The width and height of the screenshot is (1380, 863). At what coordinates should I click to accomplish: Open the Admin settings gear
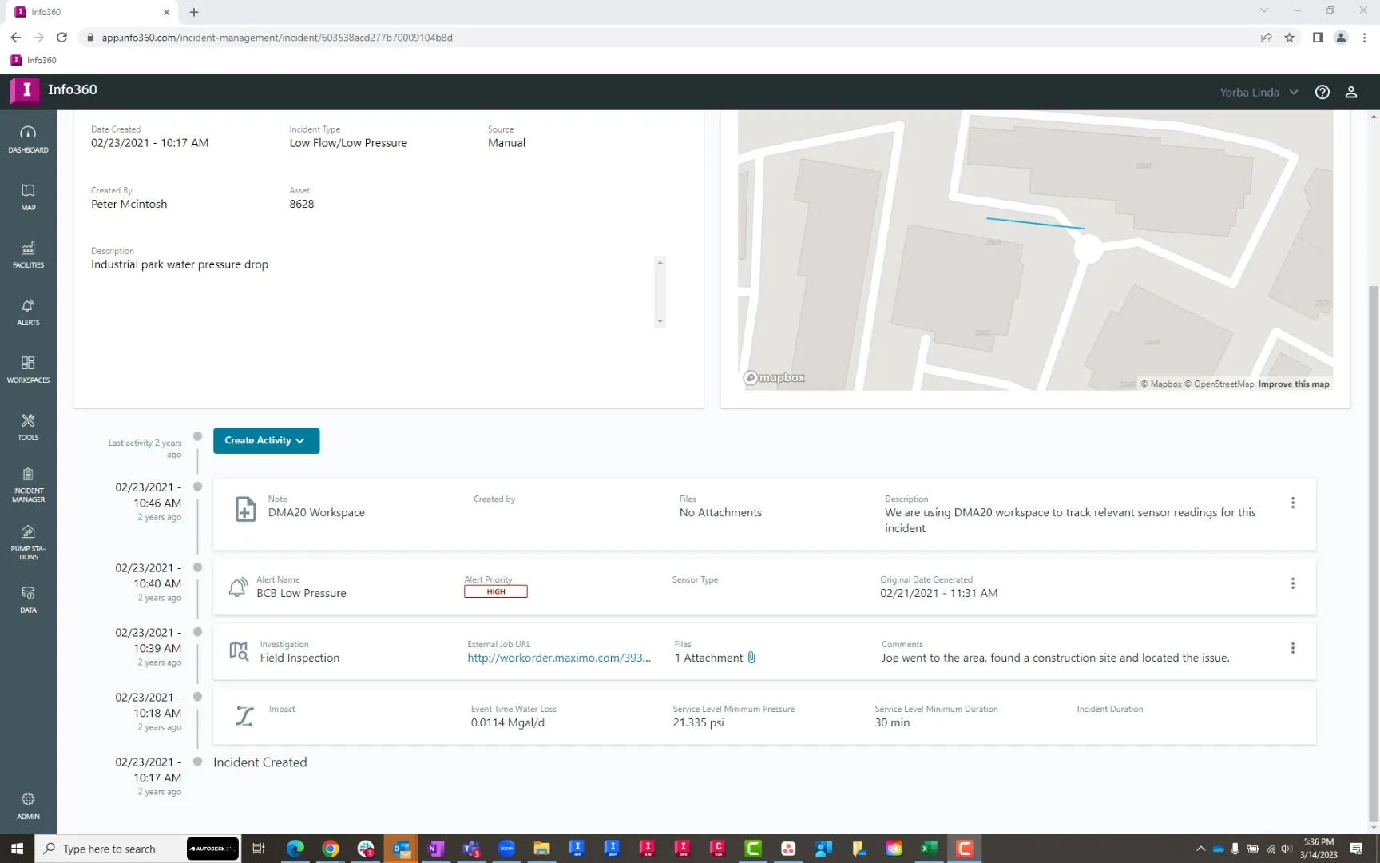pyautogui.click(x=28, y=805)
